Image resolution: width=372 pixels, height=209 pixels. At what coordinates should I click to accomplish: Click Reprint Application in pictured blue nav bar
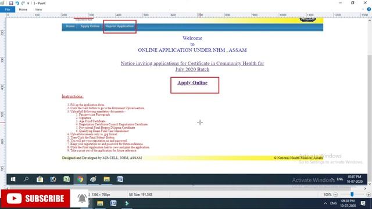[x=120, y=26]
